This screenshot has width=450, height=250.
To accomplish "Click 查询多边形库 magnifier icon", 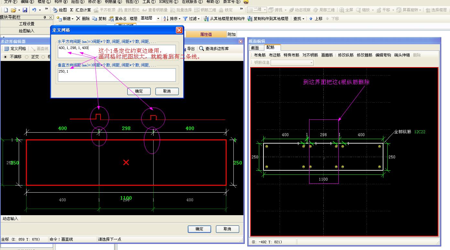I will 201,49.
